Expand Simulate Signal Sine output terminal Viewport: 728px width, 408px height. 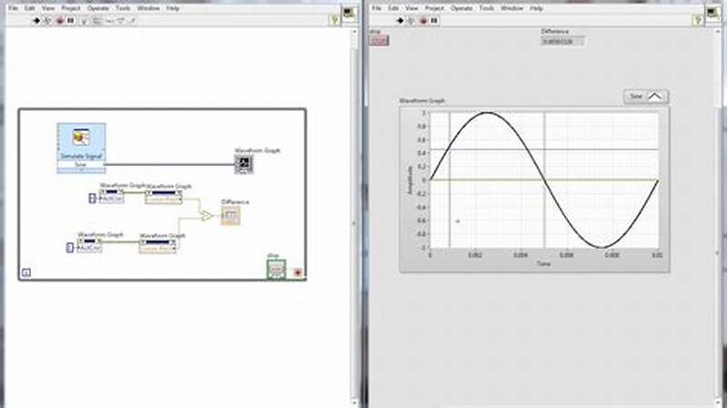coord(81,165)
